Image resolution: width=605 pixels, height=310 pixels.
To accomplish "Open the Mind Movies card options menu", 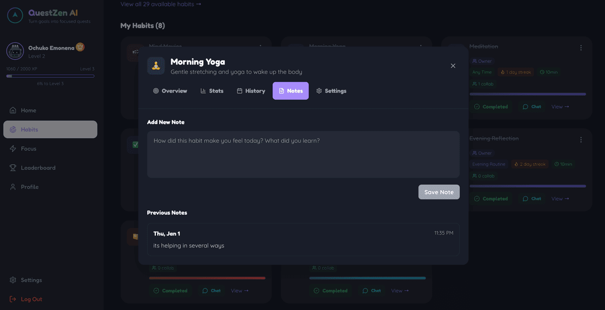I will point(261,47).
